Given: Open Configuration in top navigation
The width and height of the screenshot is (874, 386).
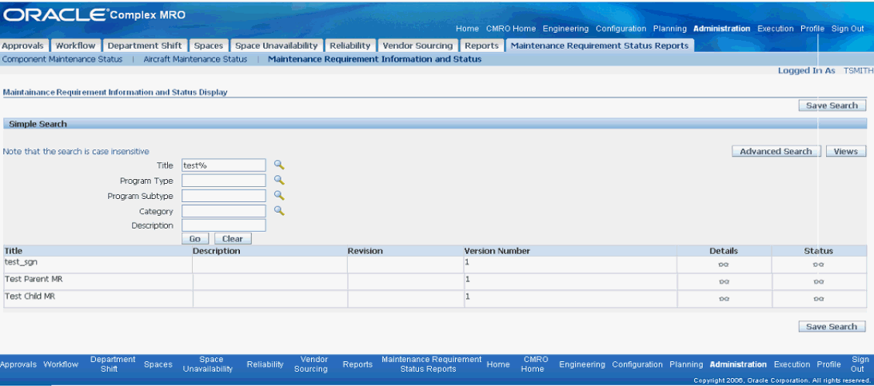Looking at the screenshot, I should pos(621,29).
